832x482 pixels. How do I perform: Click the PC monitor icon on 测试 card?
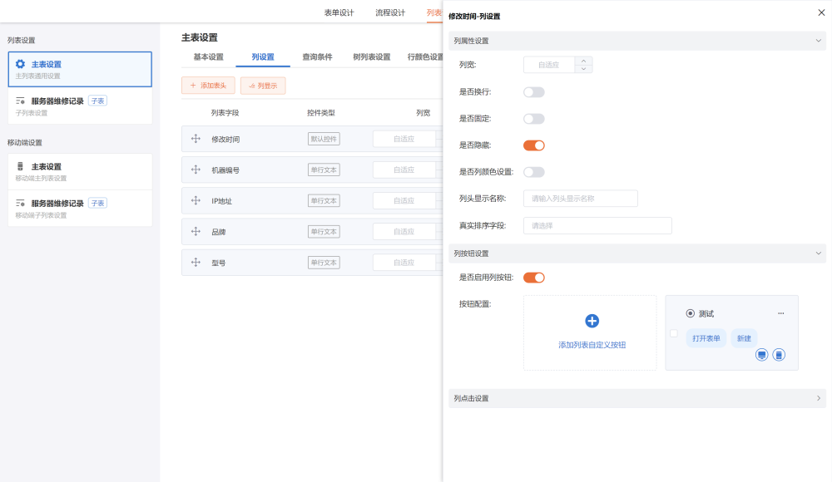(x=761, y=355)
